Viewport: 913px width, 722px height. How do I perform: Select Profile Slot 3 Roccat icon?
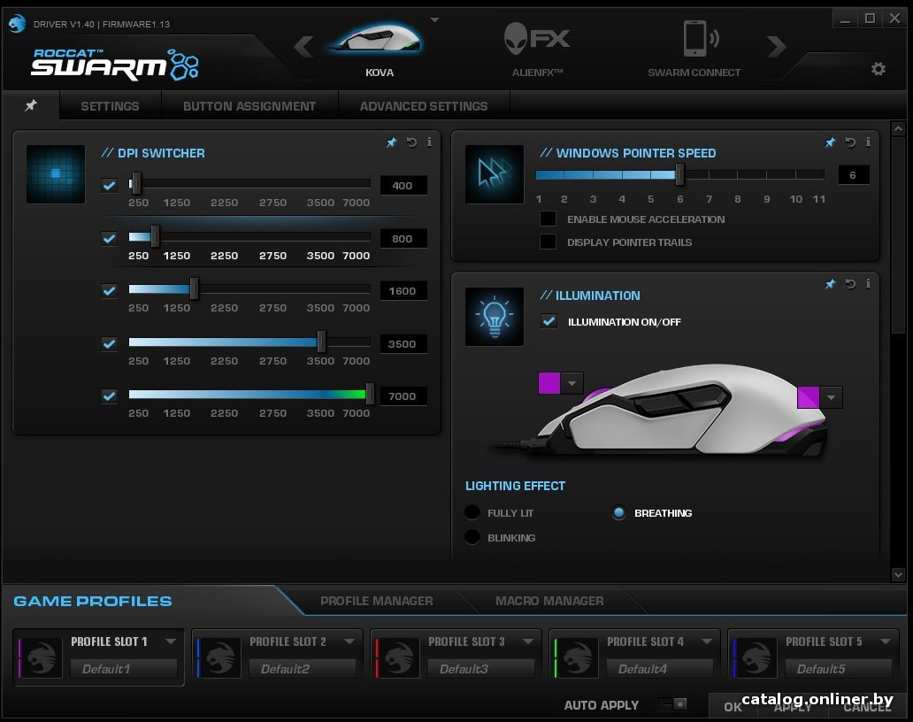398,657
